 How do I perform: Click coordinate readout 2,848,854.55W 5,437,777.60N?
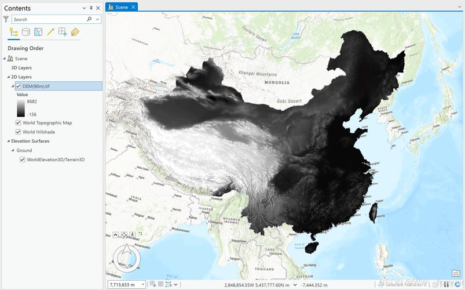257,285
